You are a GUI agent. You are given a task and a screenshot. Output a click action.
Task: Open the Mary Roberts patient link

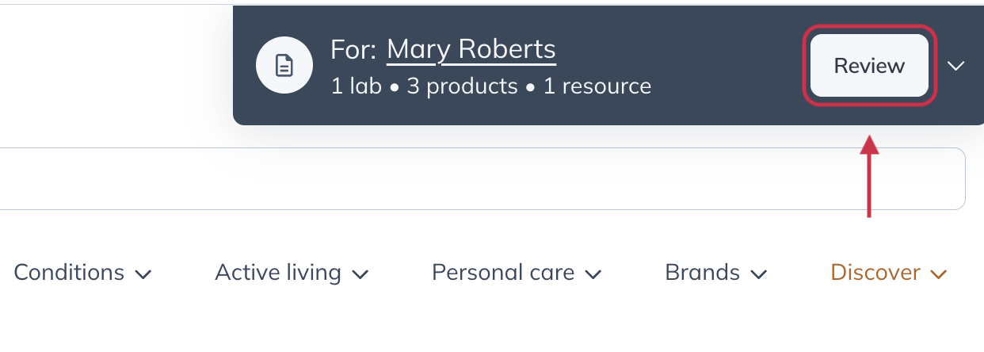point(471,49)
